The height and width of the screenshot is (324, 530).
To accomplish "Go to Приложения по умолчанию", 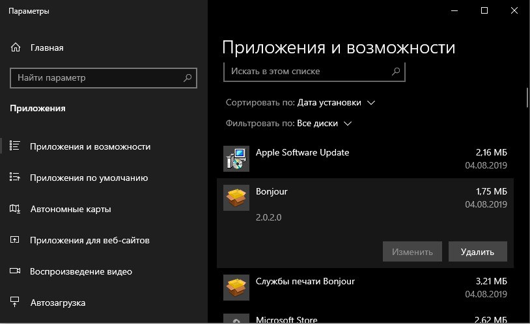I will [x=89, y=178].
